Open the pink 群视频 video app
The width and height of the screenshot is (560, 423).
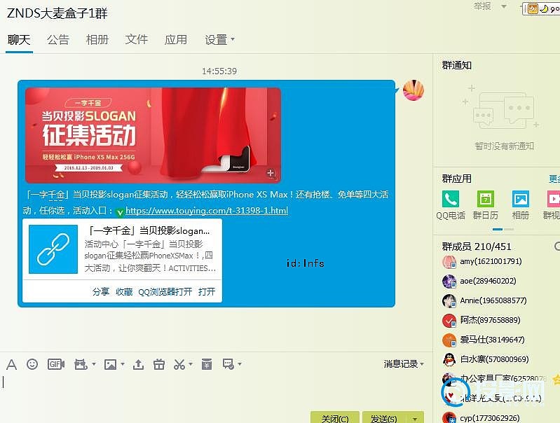tap(554, 199)
